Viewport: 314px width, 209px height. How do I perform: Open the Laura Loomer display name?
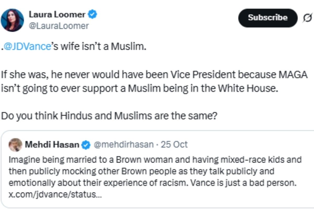pos(57,14)
